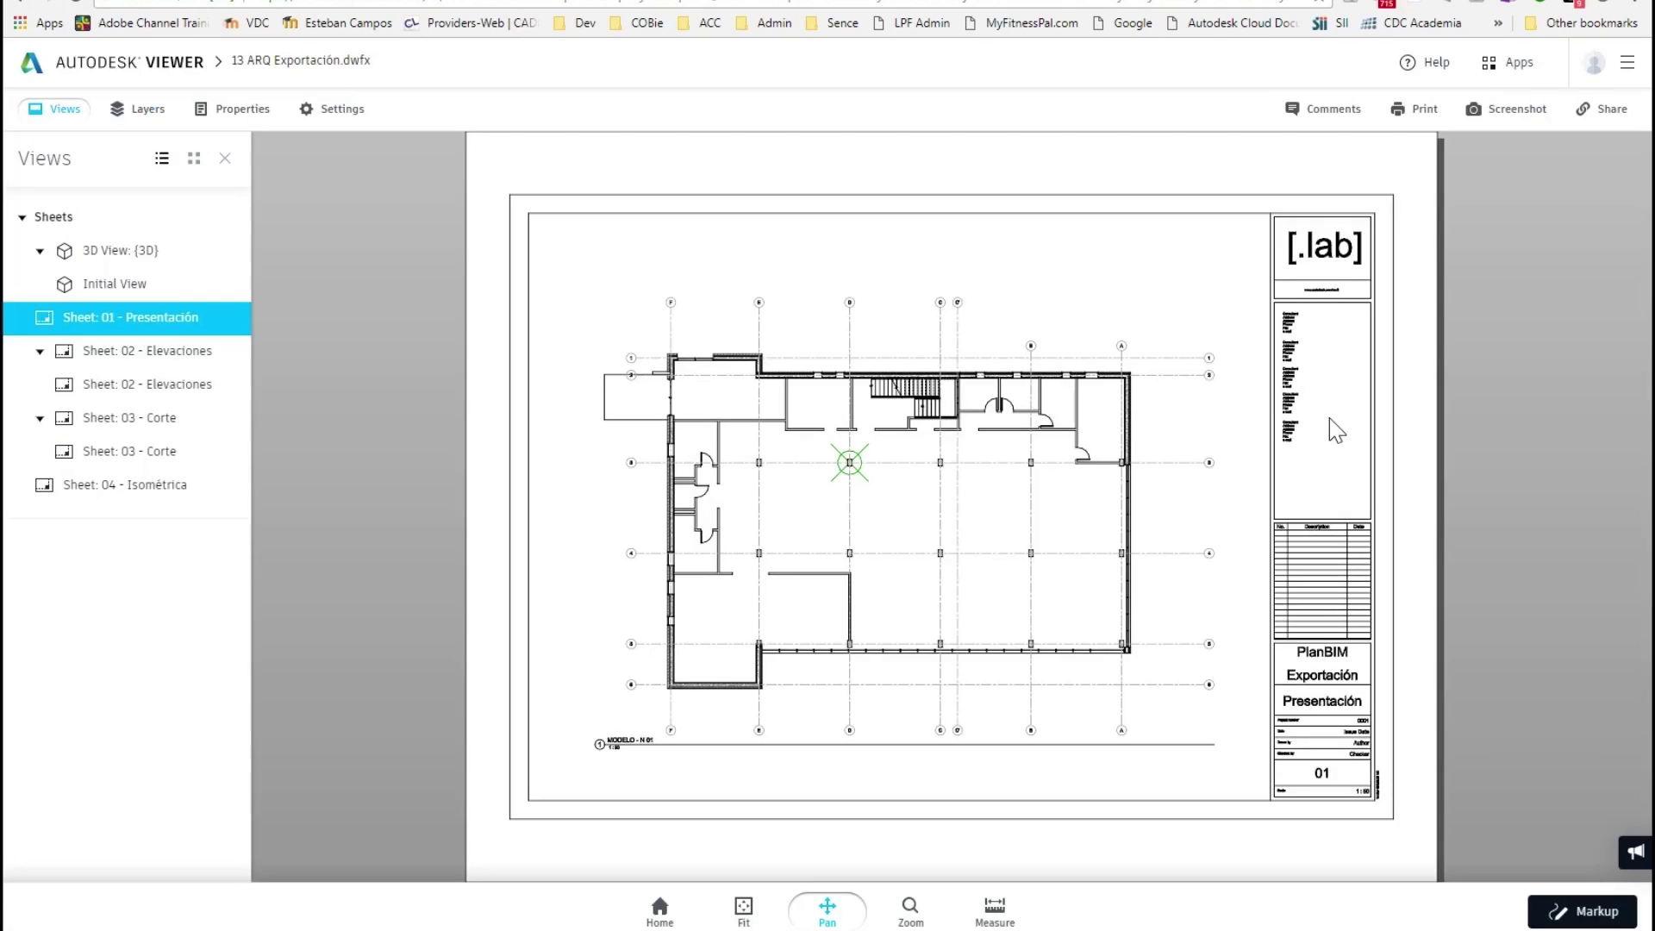Collapse the Sheets tree section
This screenshot has height=931, width=1655.
22,217
